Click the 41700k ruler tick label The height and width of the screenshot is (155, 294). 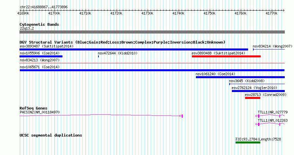(x=54, y=13)
